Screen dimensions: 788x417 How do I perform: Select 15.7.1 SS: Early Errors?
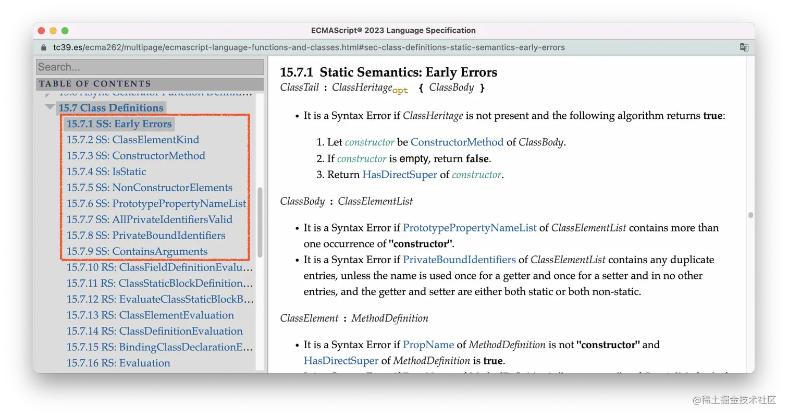pyautogui.click(x=119, y=124)
